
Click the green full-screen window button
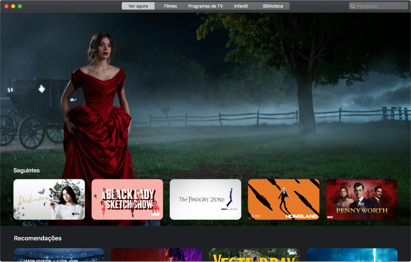[20, 6]
